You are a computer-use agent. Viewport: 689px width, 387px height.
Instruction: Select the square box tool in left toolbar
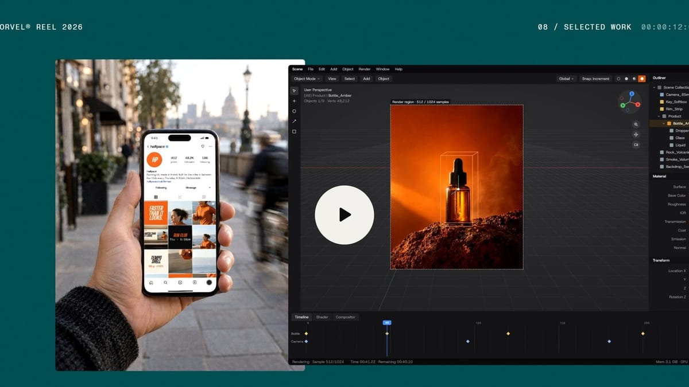[x=294, y=132]
